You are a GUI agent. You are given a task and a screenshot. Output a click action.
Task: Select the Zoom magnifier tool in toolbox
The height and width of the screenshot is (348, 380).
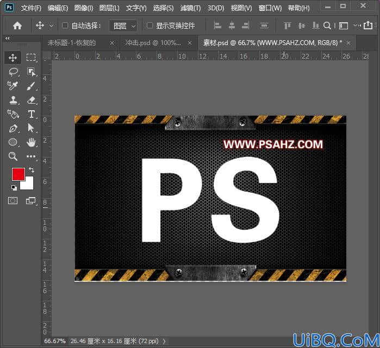13,156
